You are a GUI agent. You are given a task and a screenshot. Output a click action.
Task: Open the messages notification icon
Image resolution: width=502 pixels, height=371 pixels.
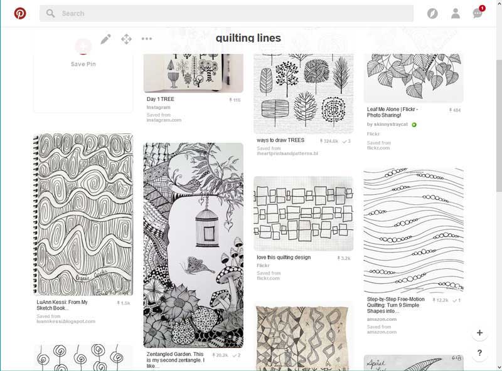click(x=478, y=13)
